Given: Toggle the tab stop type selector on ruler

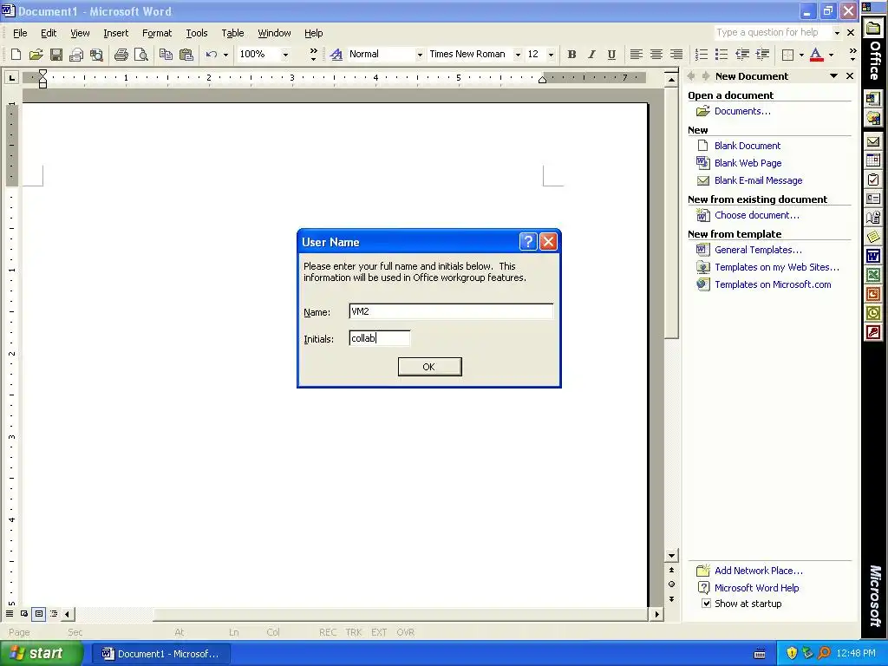Looking at the screenshot, I should click(x=11, y=77).
